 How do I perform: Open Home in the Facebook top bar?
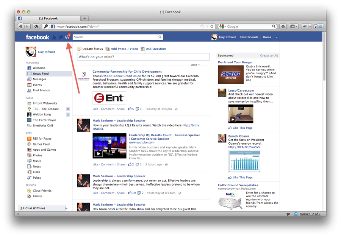pos(267,37)
